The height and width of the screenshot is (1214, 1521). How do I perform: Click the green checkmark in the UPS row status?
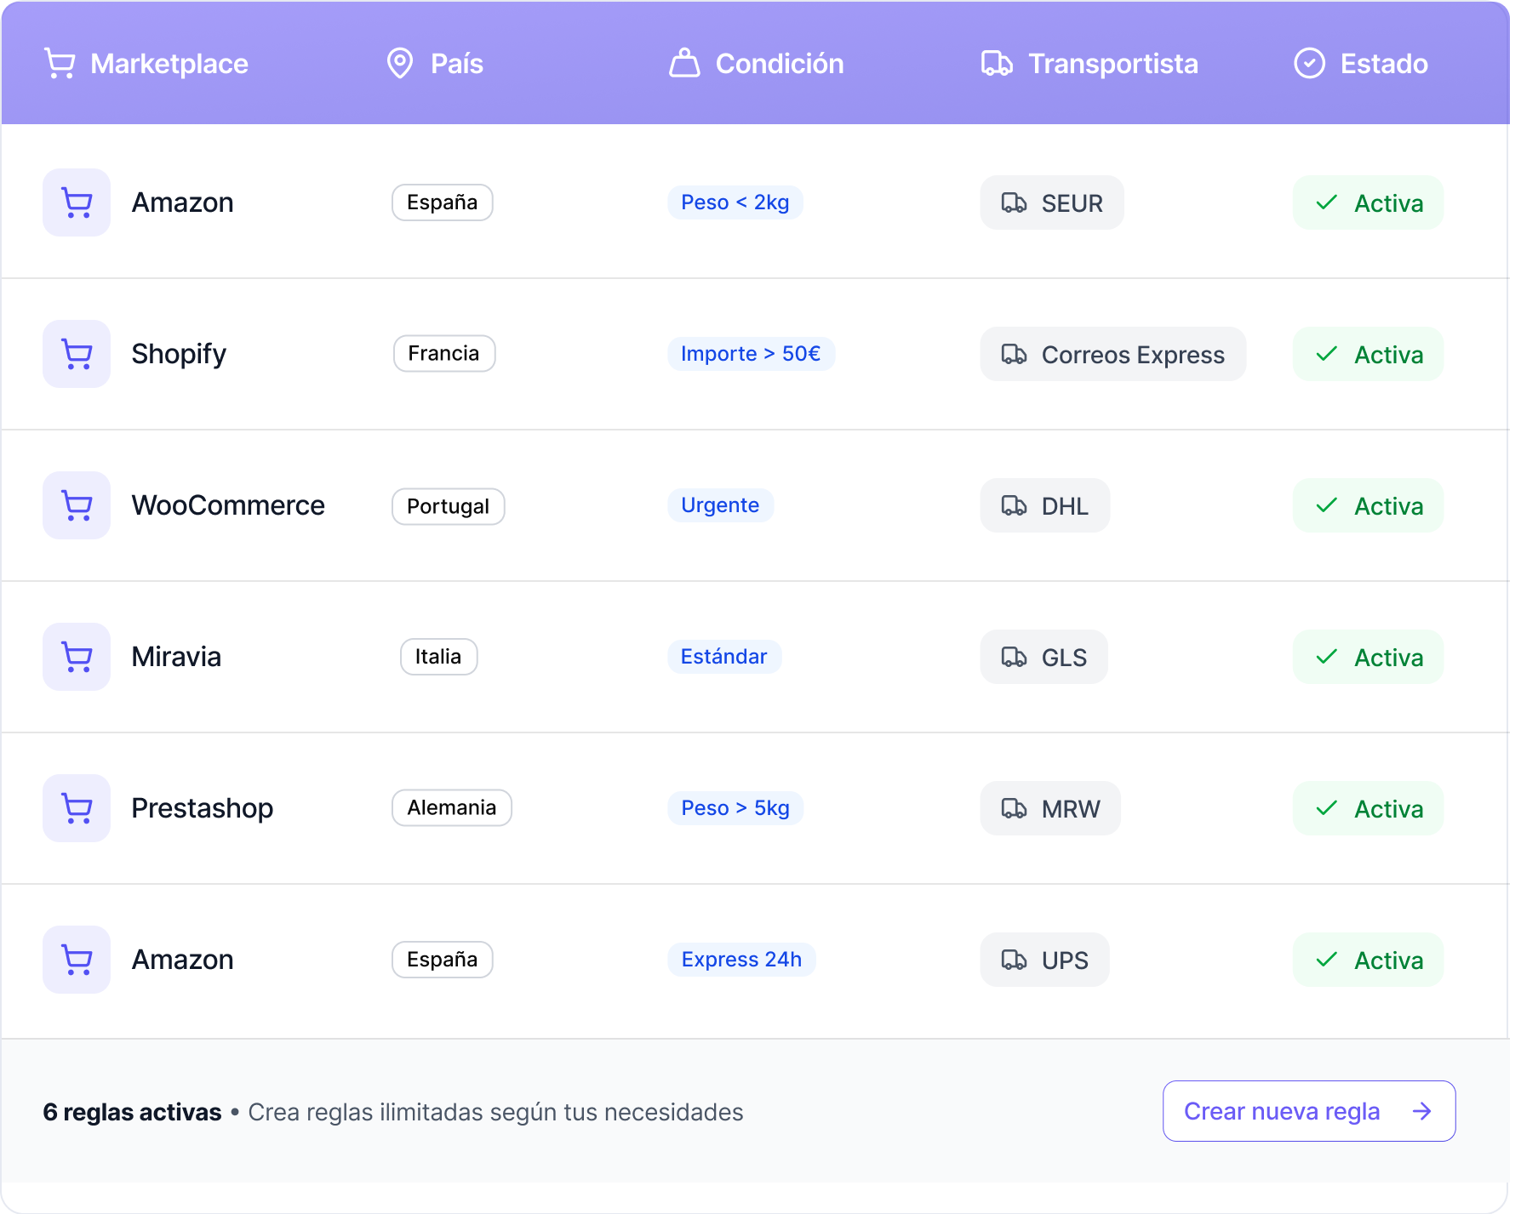pyautogui.click(x=1326, y=960)
